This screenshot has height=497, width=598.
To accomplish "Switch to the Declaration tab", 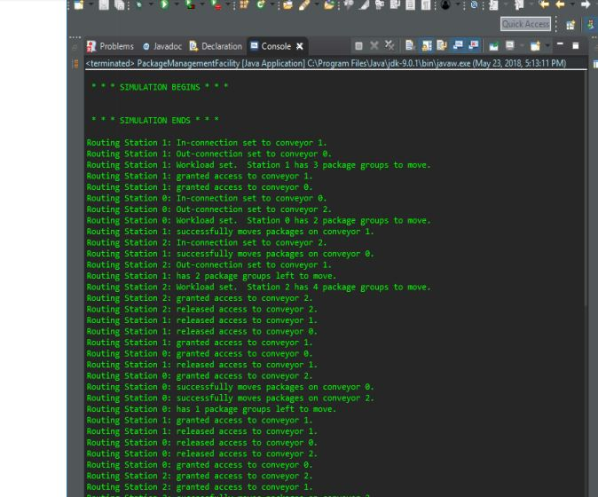I will (216, 46).
